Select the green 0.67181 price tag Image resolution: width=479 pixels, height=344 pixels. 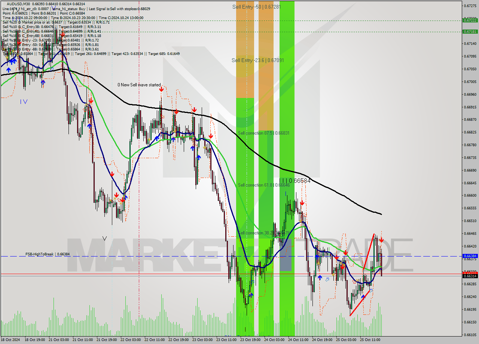click(470, 32)
